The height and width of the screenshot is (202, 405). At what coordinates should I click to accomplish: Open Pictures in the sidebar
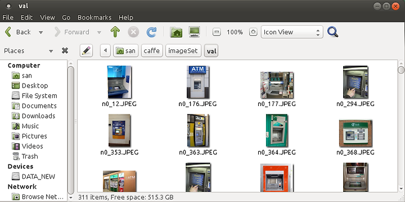click(29, 136)
